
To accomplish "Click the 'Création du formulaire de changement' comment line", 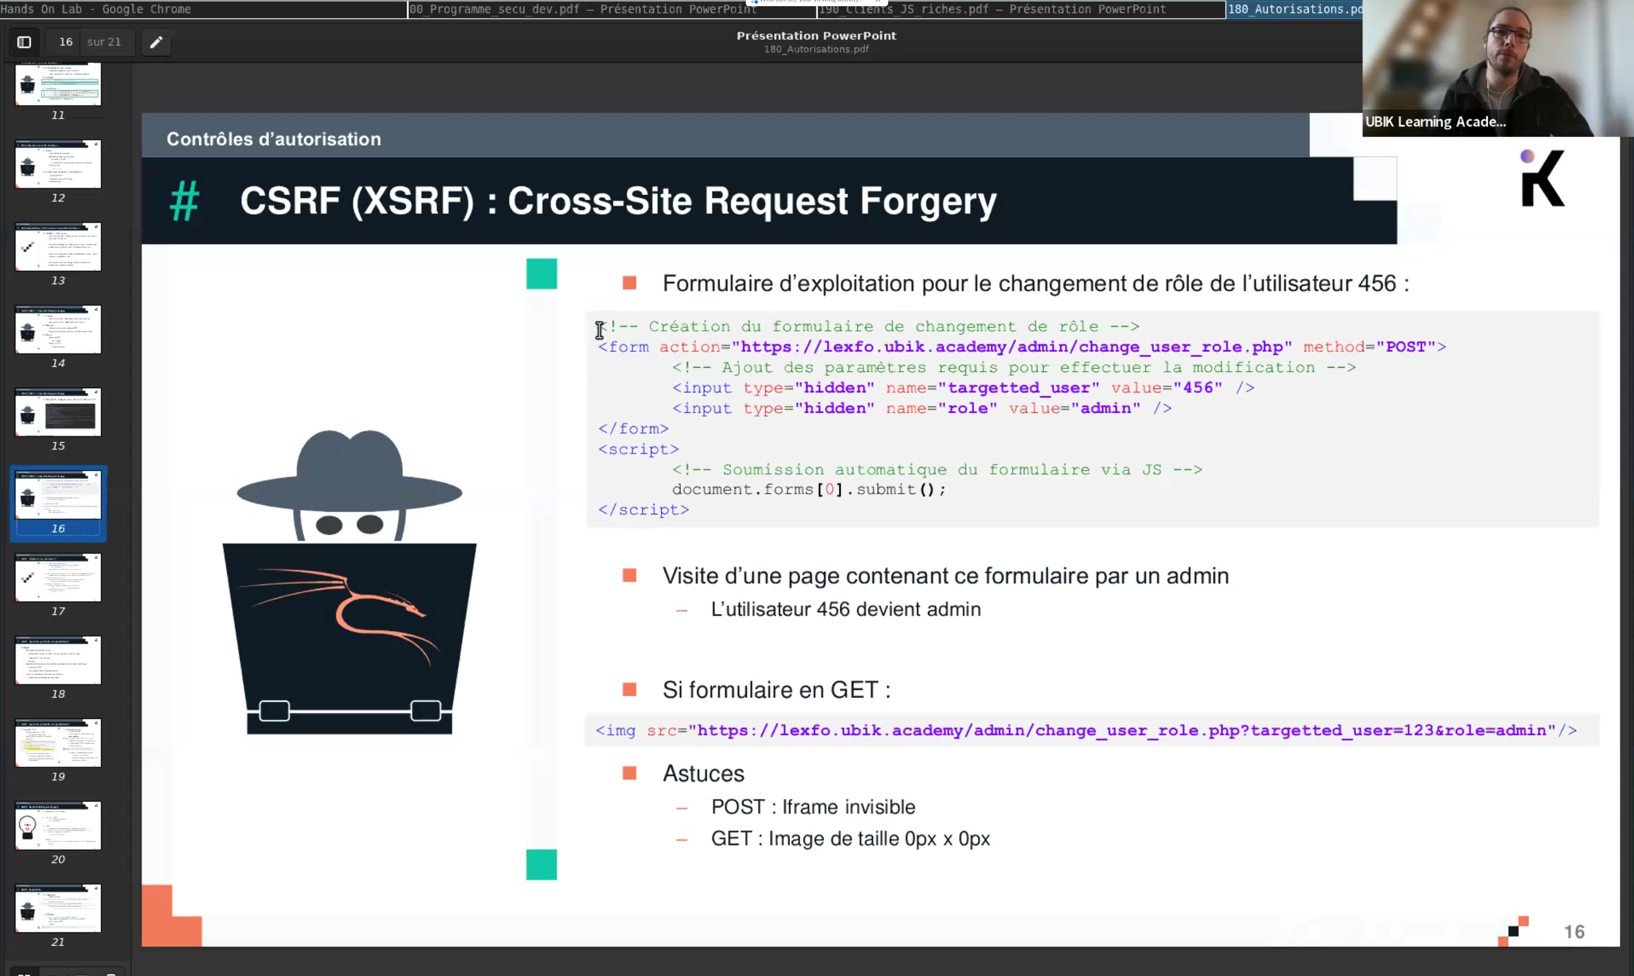I will (869, 326).
